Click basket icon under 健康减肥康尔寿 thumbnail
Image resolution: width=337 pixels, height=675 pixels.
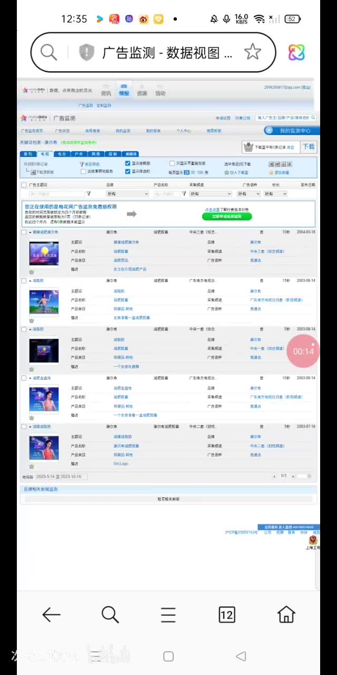(31, 272)
